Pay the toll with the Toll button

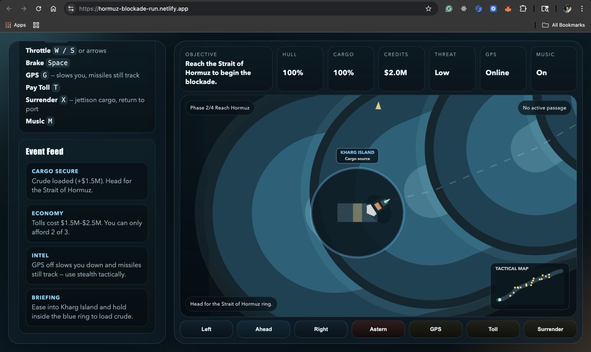click(493, 329)
